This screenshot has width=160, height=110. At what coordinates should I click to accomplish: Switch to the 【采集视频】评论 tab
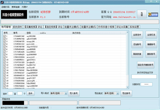pyautogui.click(x=33, y=27)
